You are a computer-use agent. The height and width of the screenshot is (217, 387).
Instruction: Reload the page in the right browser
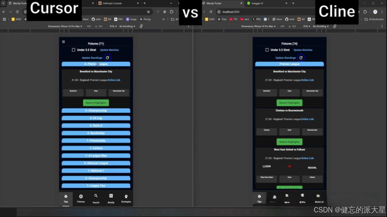click(211, 12)
